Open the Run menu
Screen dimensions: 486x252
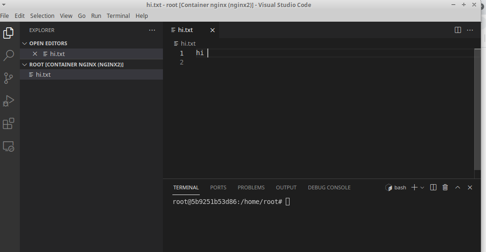pyautogui.click(x=96, y=16)
